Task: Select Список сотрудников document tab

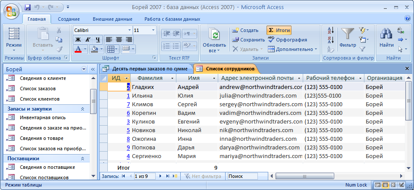Action: [226, 69]
